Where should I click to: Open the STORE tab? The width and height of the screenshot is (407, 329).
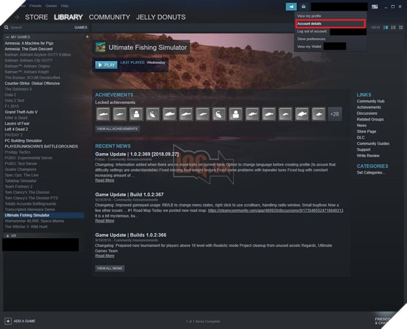pyautogui.click(x=36, y=17)
